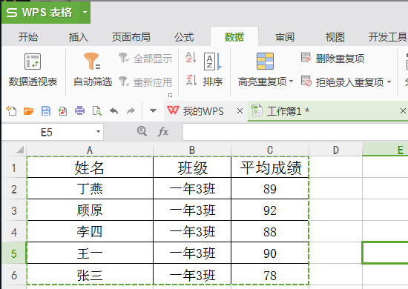Click the formula bar input field

pos(295,132)
